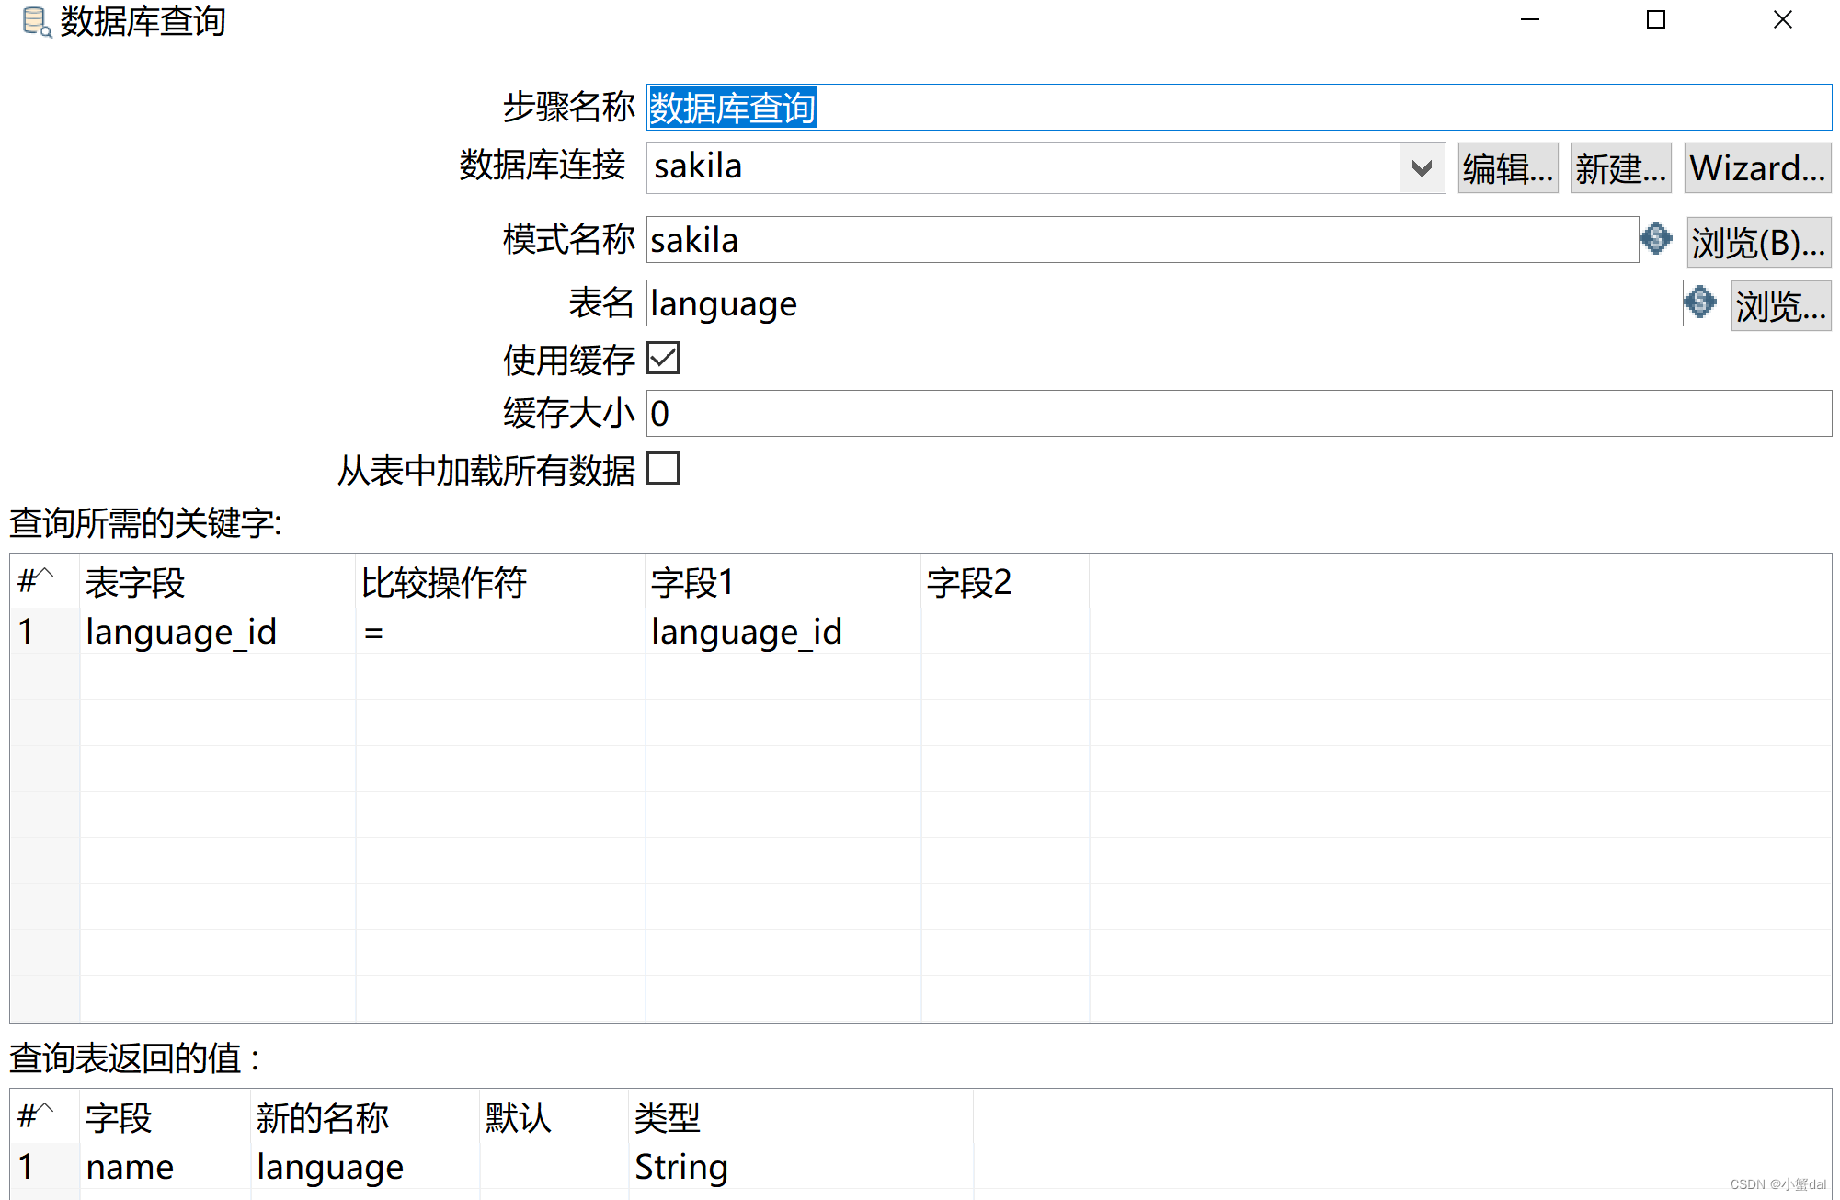Click the variable icon beside the 表名 field
The width and height of the screenshot is (1840, 1200).
[x=1700, y=303]
